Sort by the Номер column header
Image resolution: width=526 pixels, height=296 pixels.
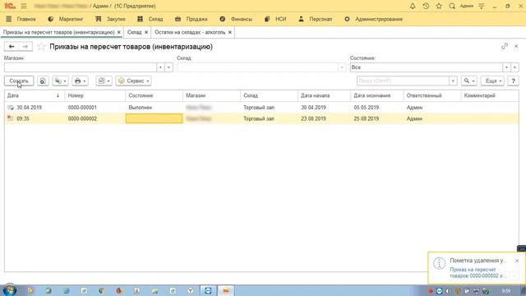pos(95,95)
